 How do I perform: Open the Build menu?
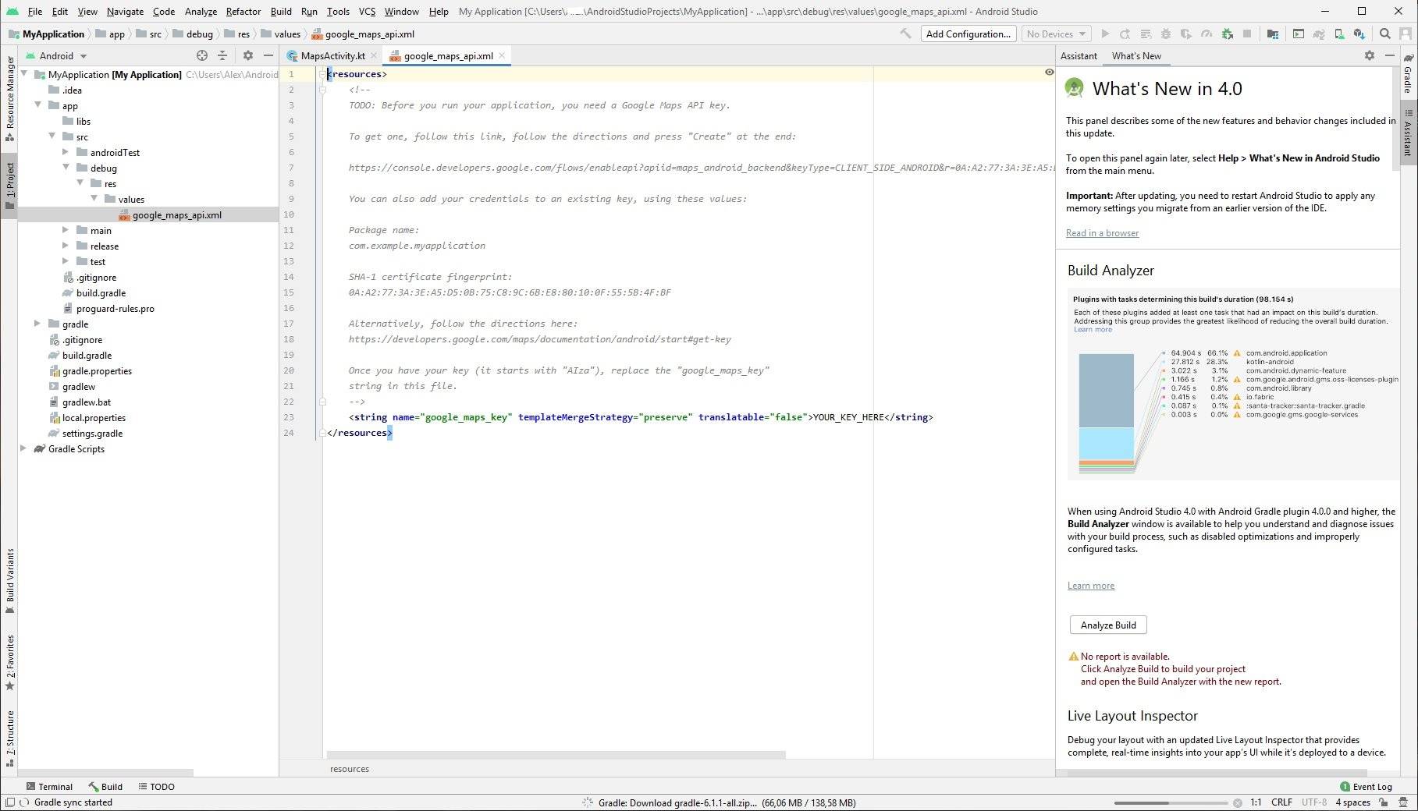[281, 11]
